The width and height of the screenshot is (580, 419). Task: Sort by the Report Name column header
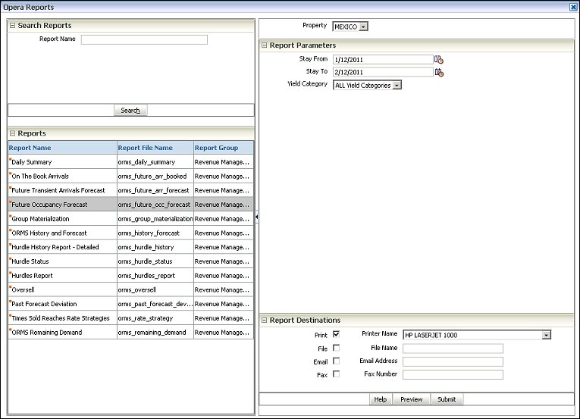(30, 148)
